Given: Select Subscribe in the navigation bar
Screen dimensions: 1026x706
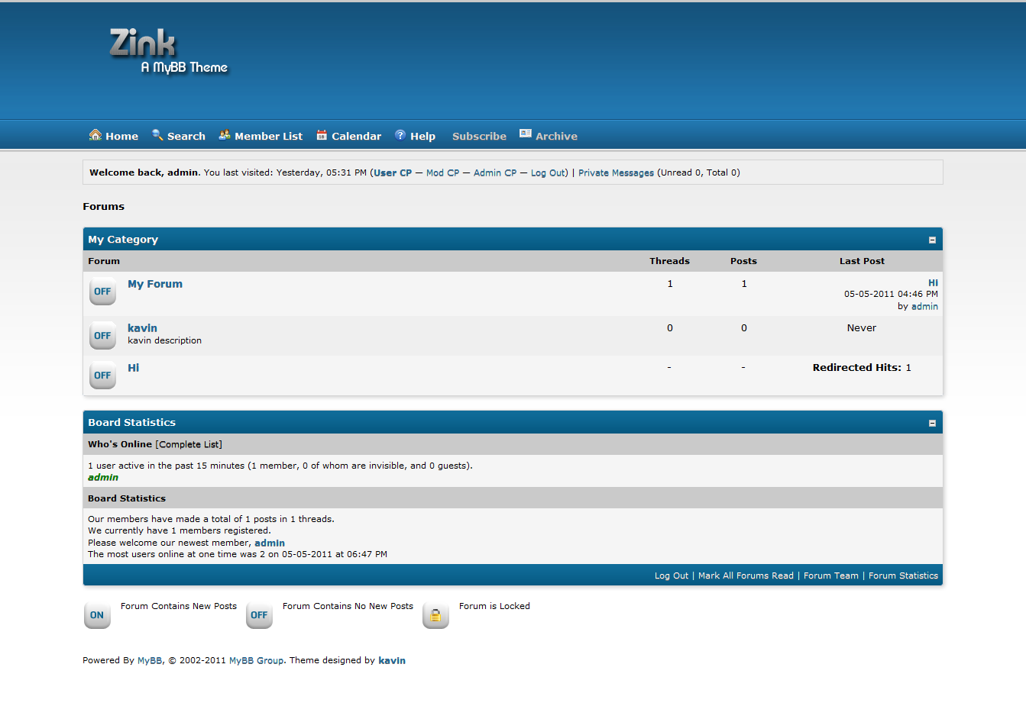Looking at the screenshot, I should [x=480, y=137].
